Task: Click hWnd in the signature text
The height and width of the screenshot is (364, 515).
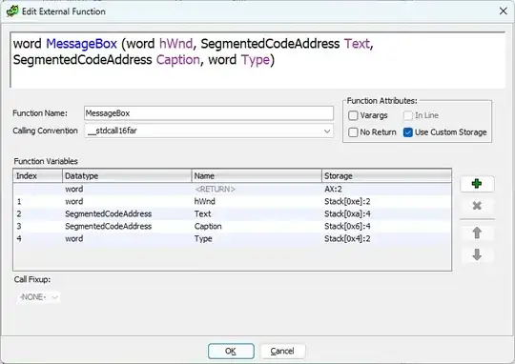Action: click(x=175, y=44)
